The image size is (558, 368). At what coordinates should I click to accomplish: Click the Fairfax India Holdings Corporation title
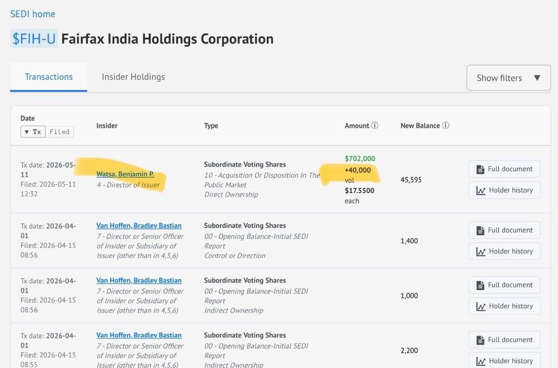(167, 39)
